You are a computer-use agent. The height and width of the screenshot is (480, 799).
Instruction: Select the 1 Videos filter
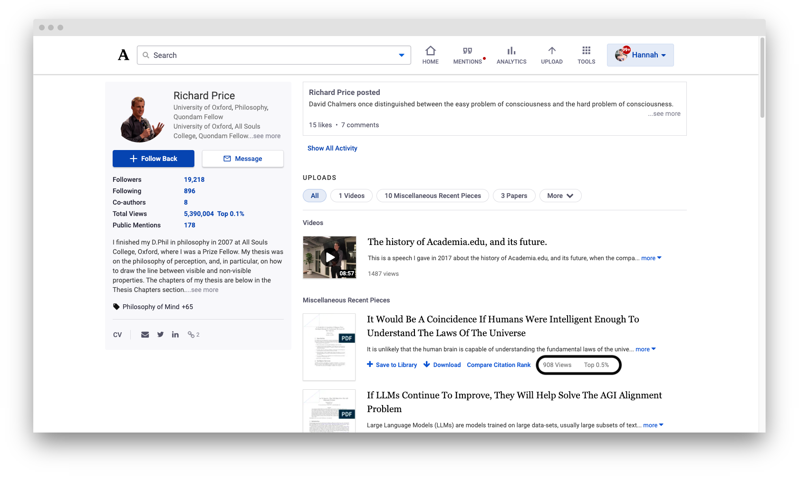352,196
